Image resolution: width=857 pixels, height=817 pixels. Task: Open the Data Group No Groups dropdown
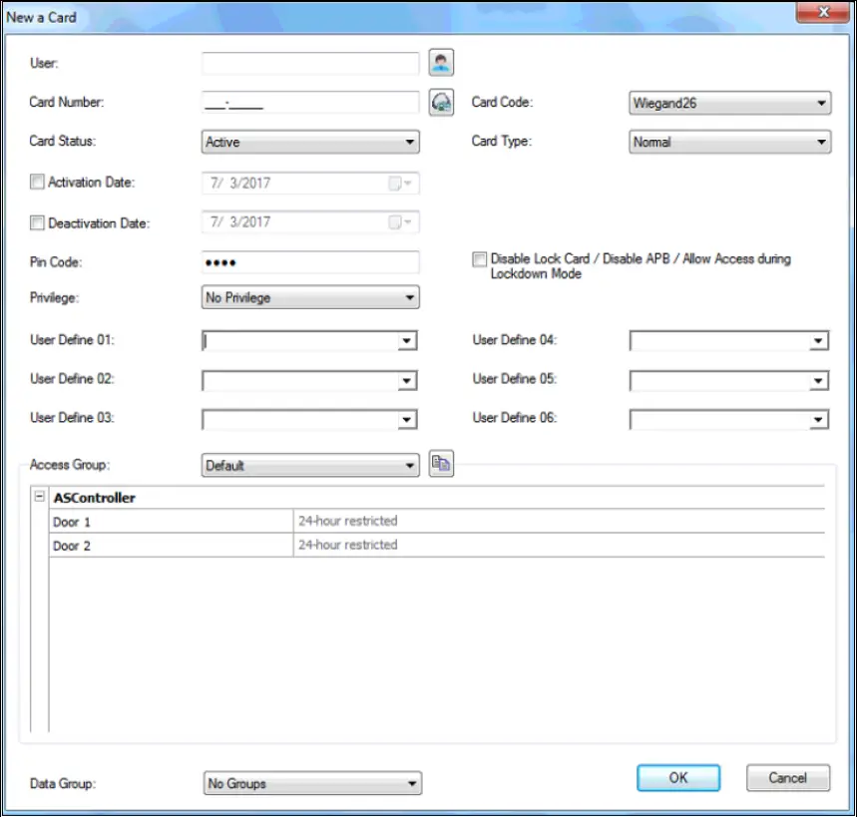[312, 783]
